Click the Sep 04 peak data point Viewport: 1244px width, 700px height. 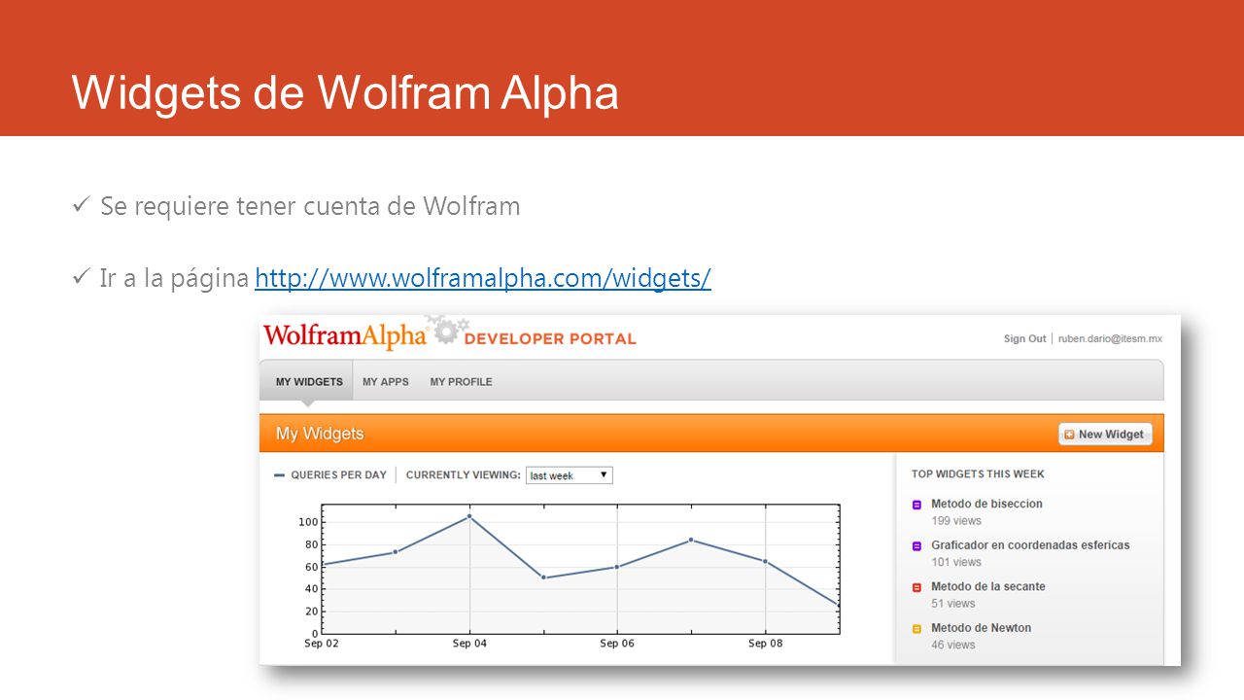click(469, 516)
